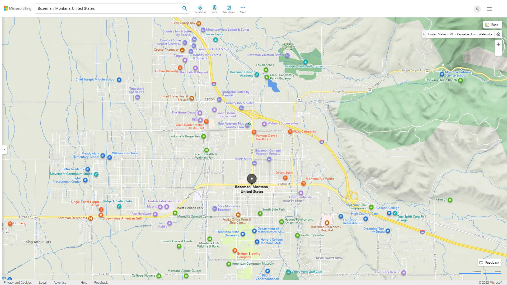Expand the location breadcrumb arrow
The image size is (507, 285).
[x=424, y=34]
